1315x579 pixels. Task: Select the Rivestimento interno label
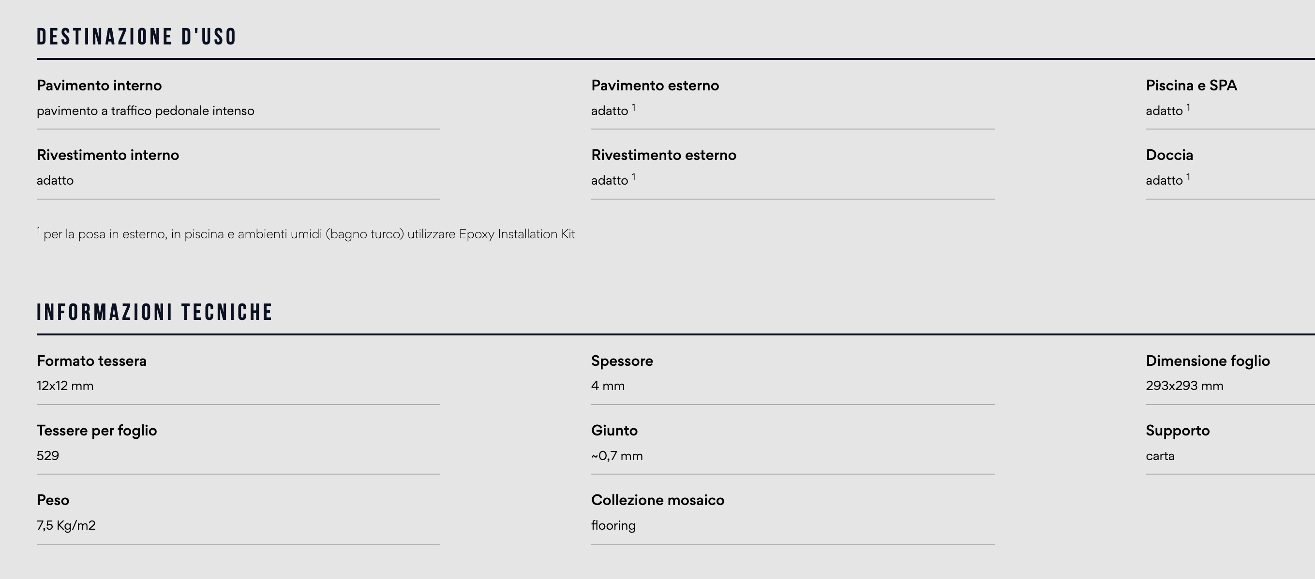coord(108,155)
